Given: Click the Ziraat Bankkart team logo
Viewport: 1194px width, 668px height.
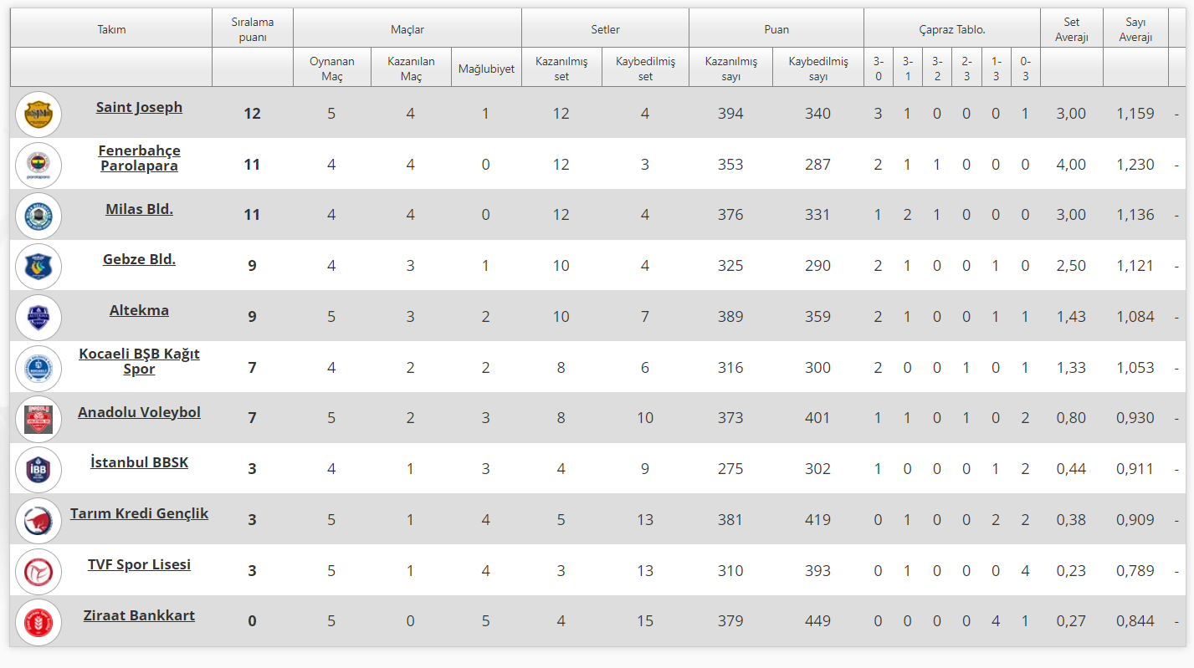Looking at the screenshot, I should 38,622.
